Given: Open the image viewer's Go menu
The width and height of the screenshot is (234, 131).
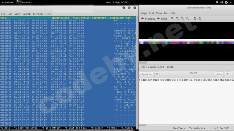Looking at the screenshot, I should click(x=166, y=13).
